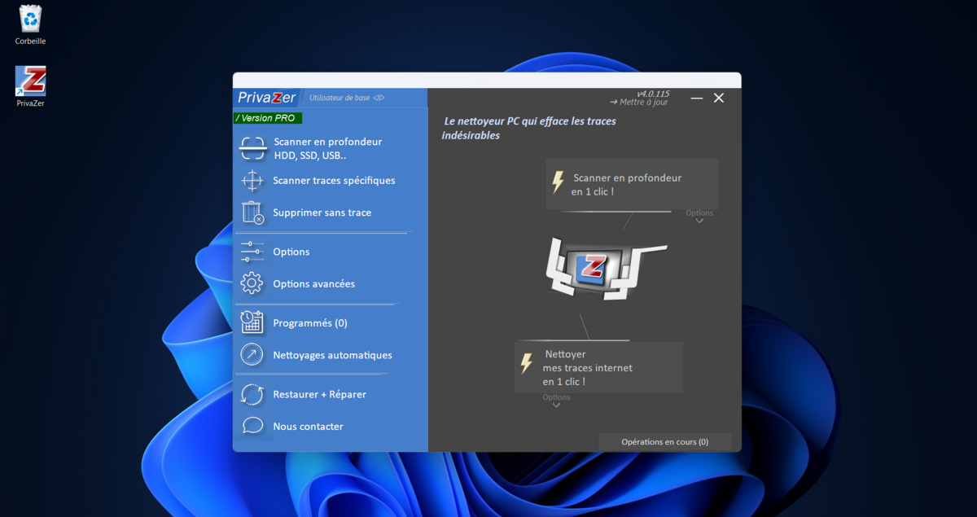This screenshot has height=517, width=977.
Task: Click the Scanner traces spécifiques crosshair icon
Action: point(253,180)
